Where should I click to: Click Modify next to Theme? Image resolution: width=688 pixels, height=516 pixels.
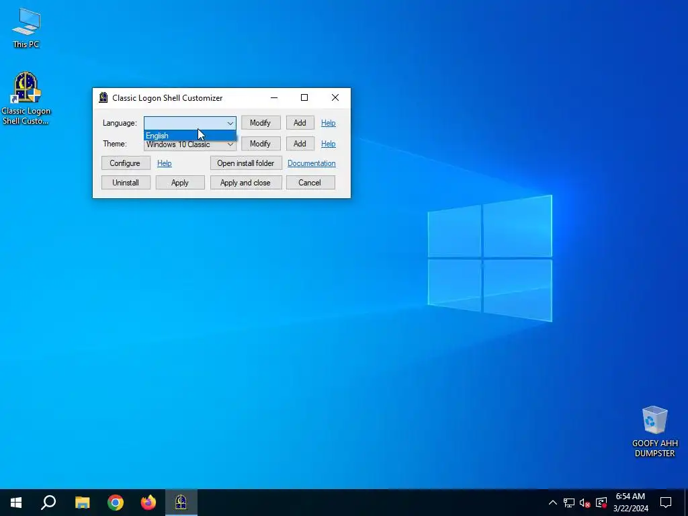[x=261, y=144]
